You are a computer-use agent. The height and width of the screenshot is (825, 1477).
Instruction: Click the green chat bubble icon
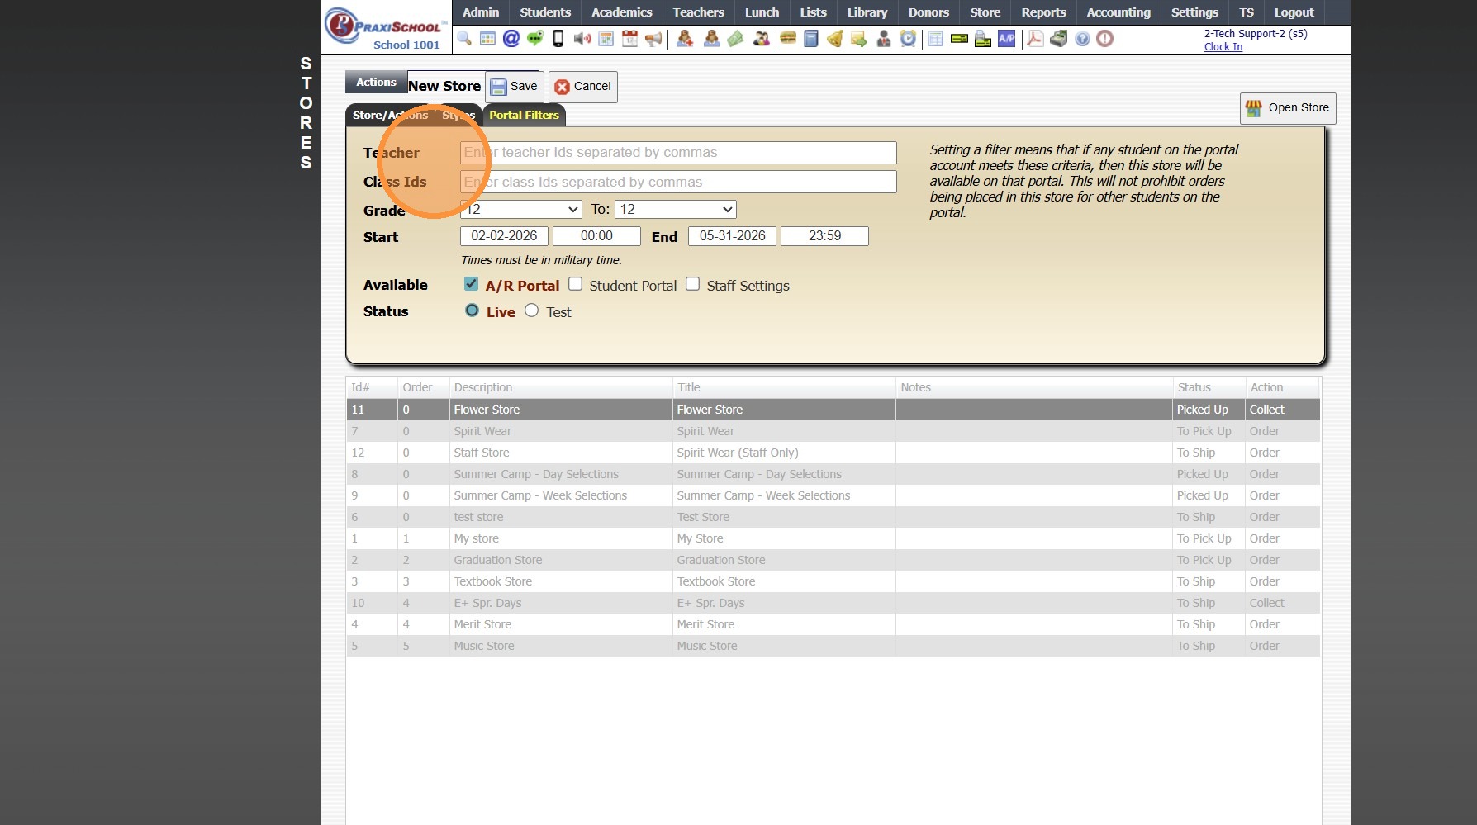pyautogui.click(x=535, y=39)
